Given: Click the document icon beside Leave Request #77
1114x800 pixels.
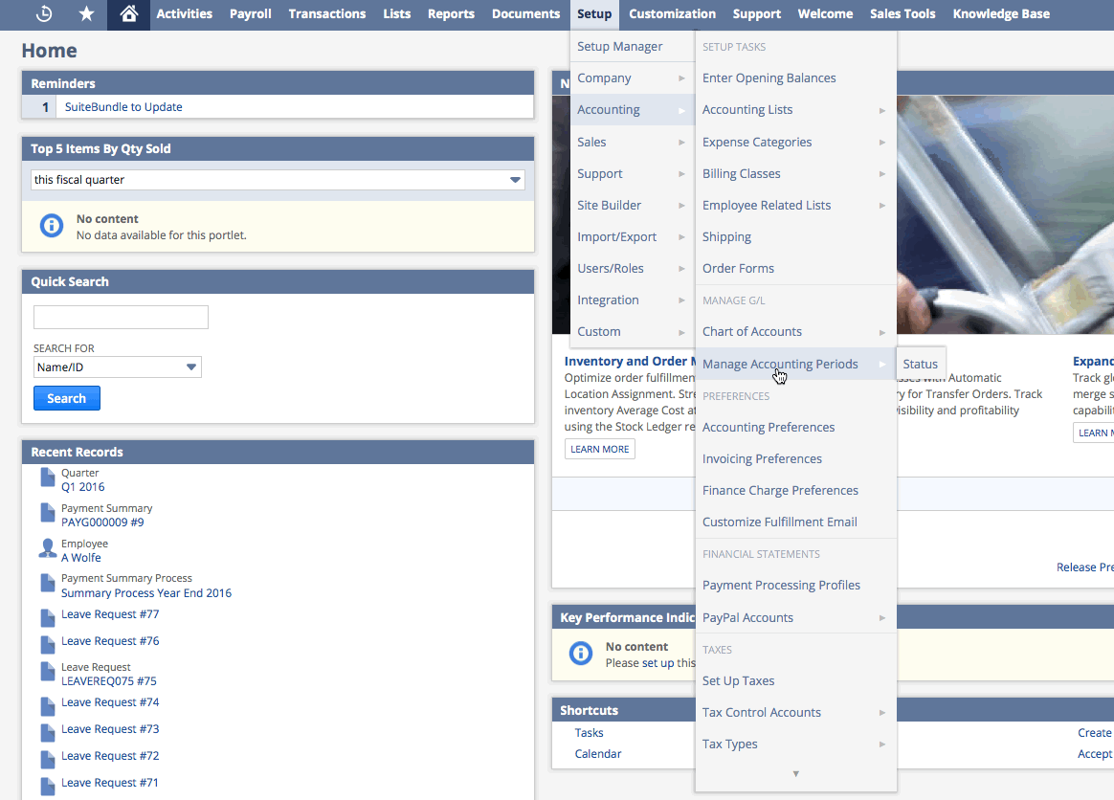Looking at the screenshot, I should coord(47,617).
